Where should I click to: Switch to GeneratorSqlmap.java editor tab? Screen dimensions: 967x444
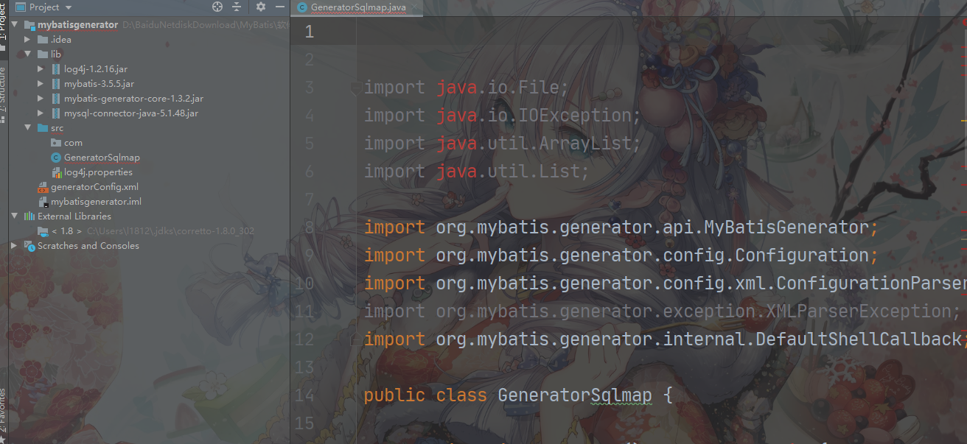tap(357, 7)
